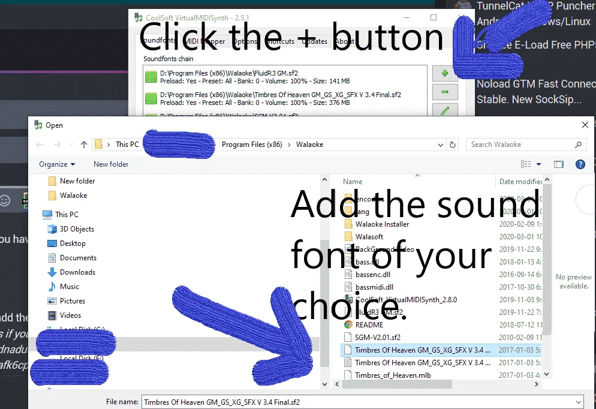596x409 pixels.
Task: Select Downloads in navigation tree
Action: pyautogui.click(x=71, y=272)
